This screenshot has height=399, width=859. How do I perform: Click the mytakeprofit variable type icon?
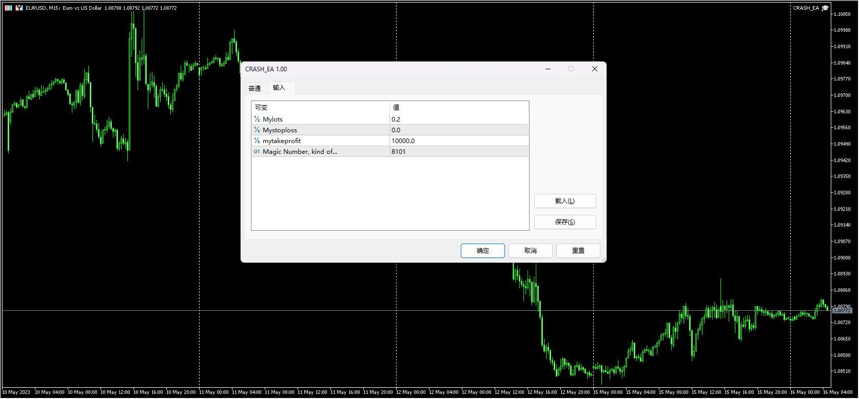[x=257, y=141]
